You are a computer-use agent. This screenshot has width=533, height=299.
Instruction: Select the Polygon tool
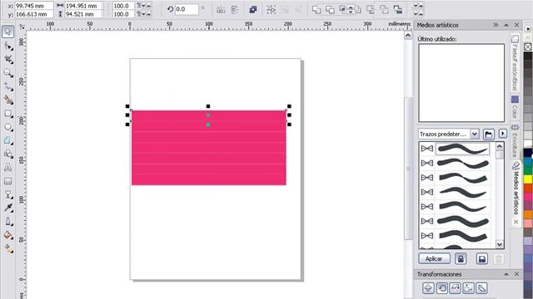pyautogui.click(x=7, y=140)
